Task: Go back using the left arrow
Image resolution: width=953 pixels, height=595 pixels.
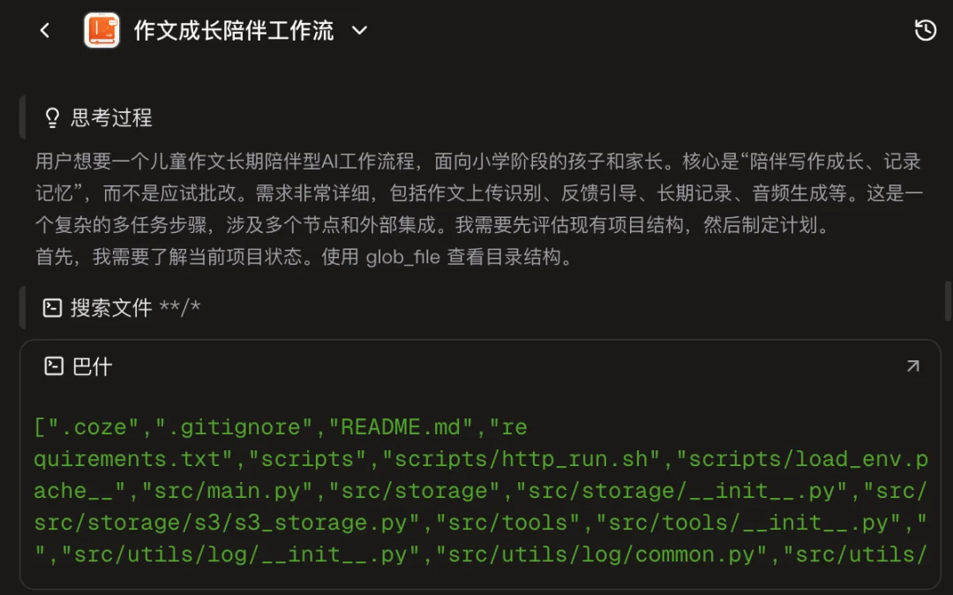Action: pos(45,31)
